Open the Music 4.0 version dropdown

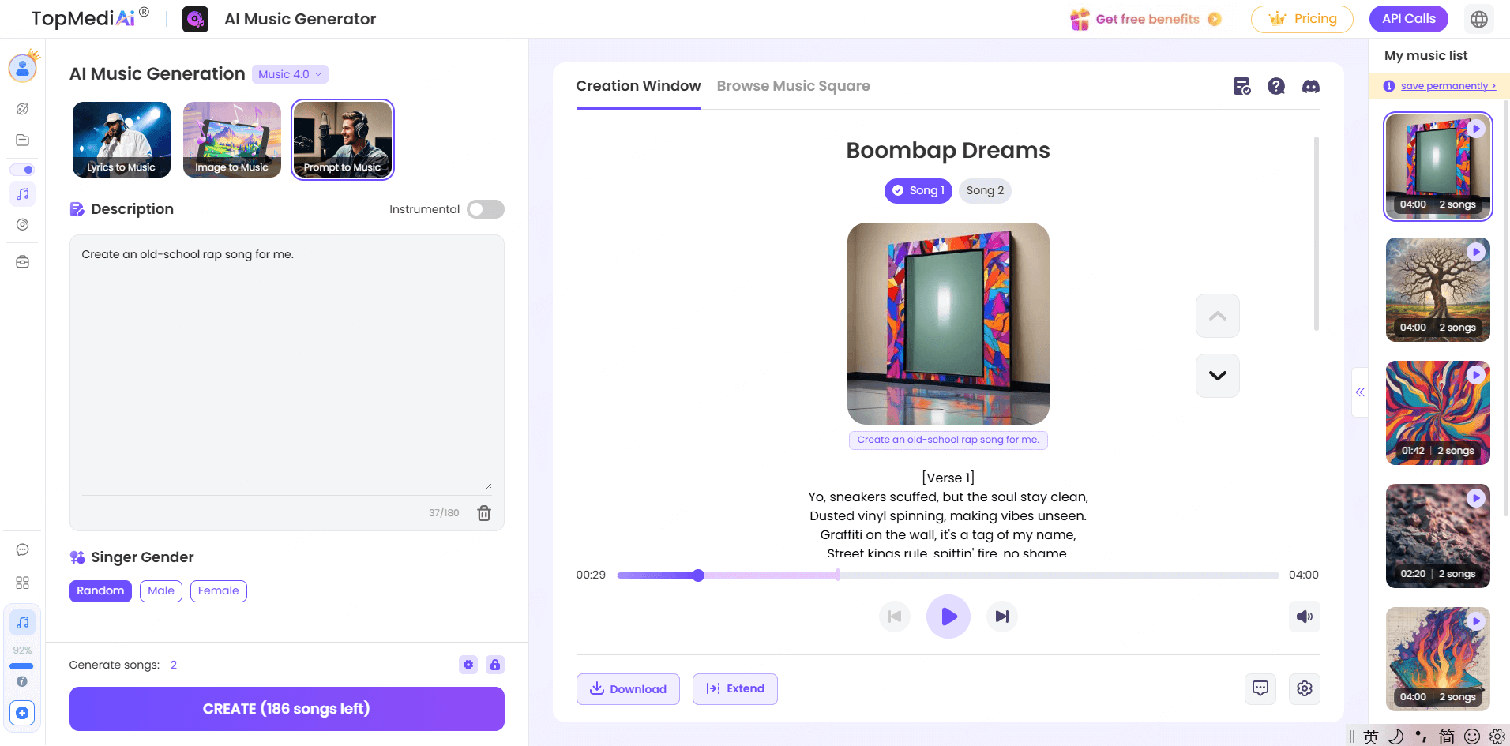click(289, 73)
